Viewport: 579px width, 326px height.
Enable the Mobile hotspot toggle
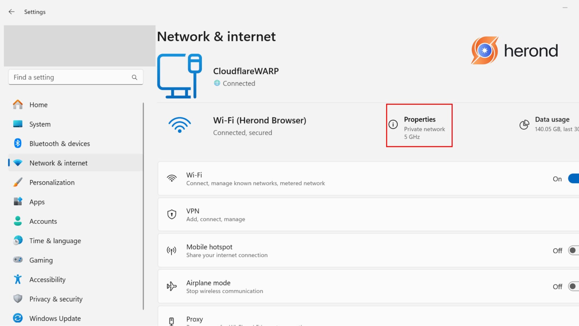click(573, 251)
